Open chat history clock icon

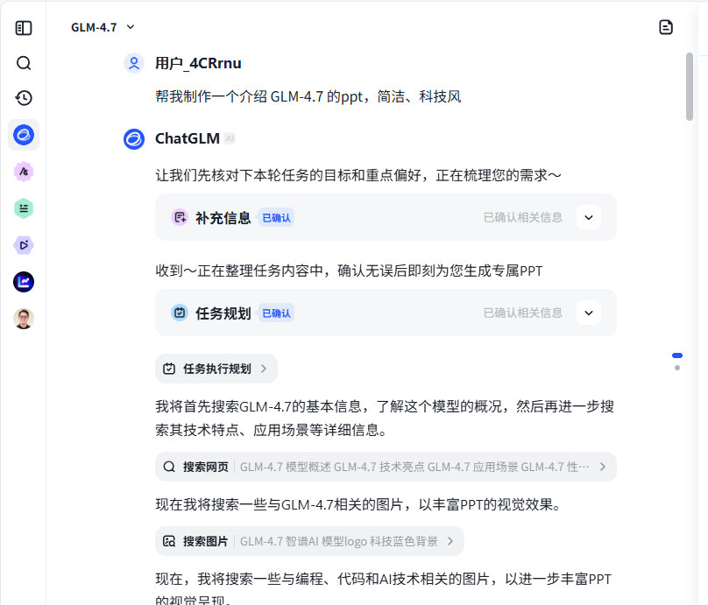[x=24, y=98]
